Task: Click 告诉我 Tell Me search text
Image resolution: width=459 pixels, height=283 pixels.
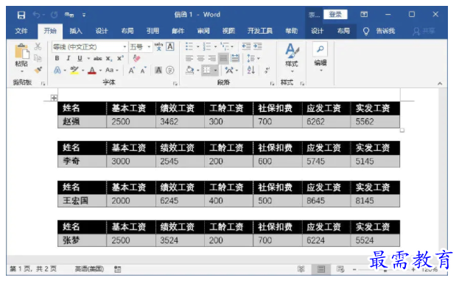Action: [x=385, y=31]
